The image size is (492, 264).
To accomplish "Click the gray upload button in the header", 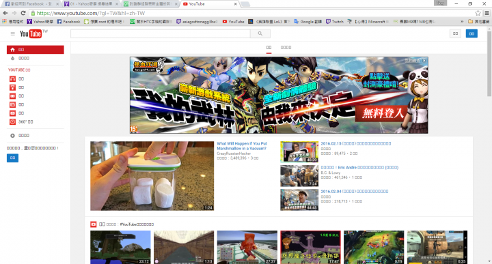I will 455,33.
